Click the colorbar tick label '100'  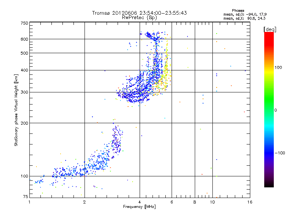[x=278, y=67]
